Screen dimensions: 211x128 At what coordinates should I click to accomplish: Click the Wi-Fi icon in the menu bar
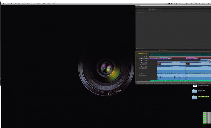pyautogui.click(x=186, y=4)
